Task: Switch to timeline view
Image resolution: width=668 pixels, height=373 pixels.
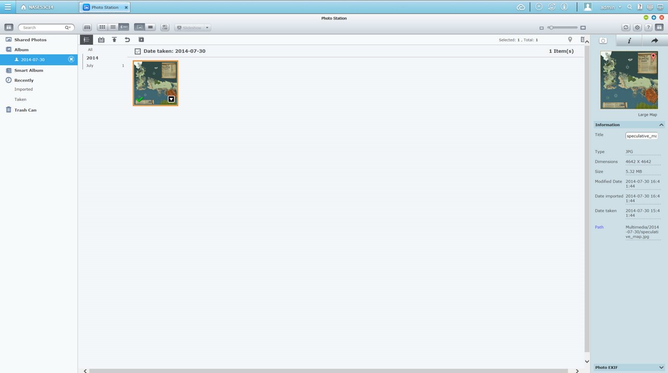Action: tap(124, 27)
